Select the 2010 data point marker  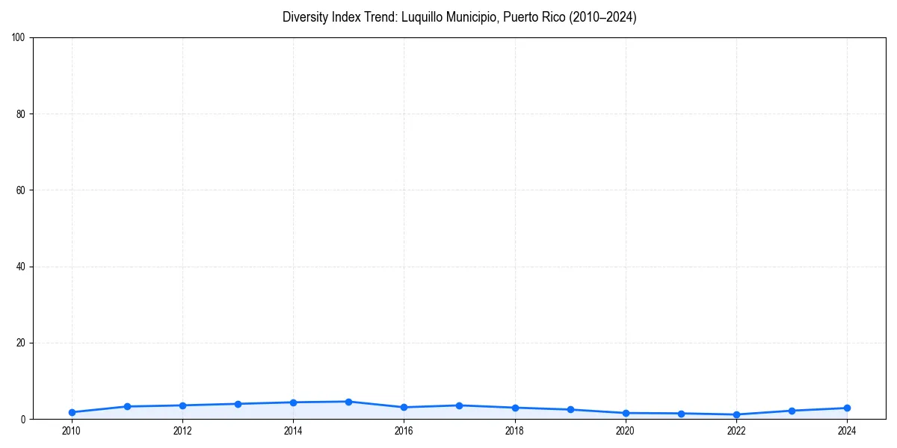[72, 411]
